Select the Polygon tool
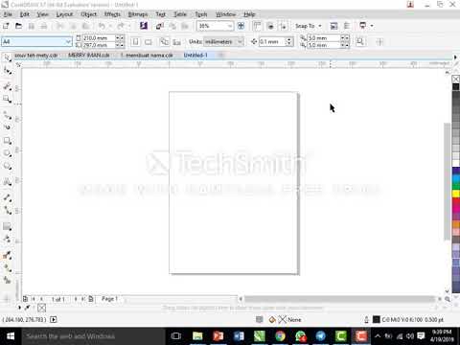460x345 pixels. pos(7,166)
